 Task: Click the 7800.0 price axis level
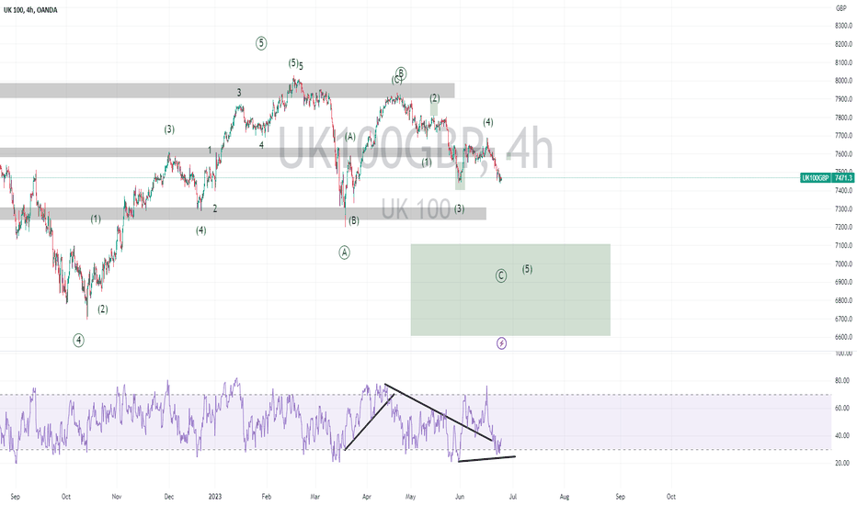click(843, 118)
